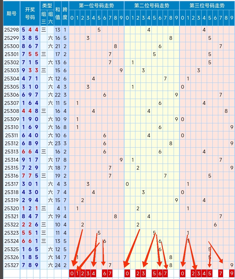Select issue number 25300
This screenshot has height=279, width=235.
[x=12, y=46]
